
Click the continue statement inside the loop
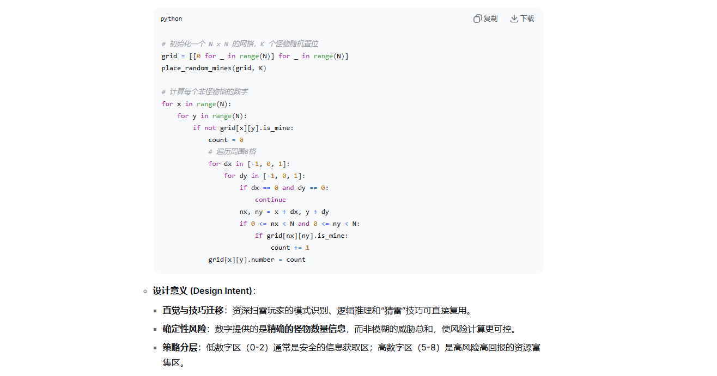[x=270, y=199]
